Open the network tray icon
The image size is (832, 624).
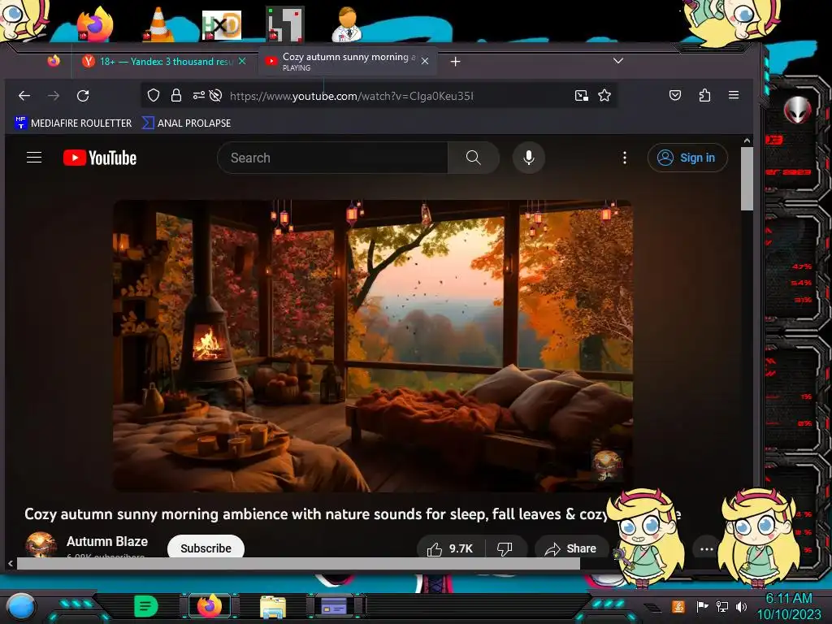(x=722, y=606)
